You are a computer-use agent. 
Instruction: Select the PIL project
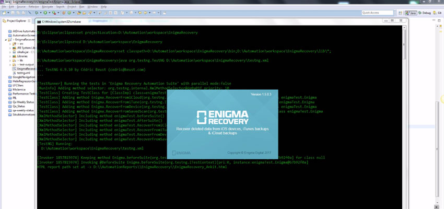pos(12,98)
